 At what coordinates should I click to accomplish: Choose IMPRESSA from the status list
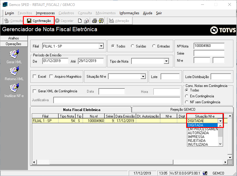click(x=203, y=137)
